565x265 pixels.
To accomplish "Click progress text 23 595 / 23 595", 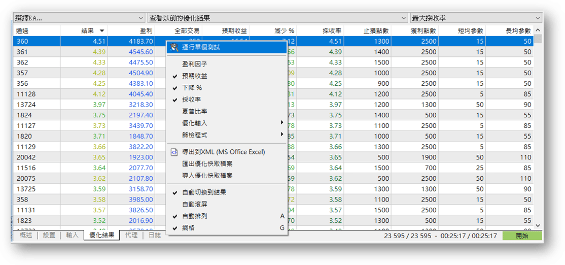I will (407, 236).
